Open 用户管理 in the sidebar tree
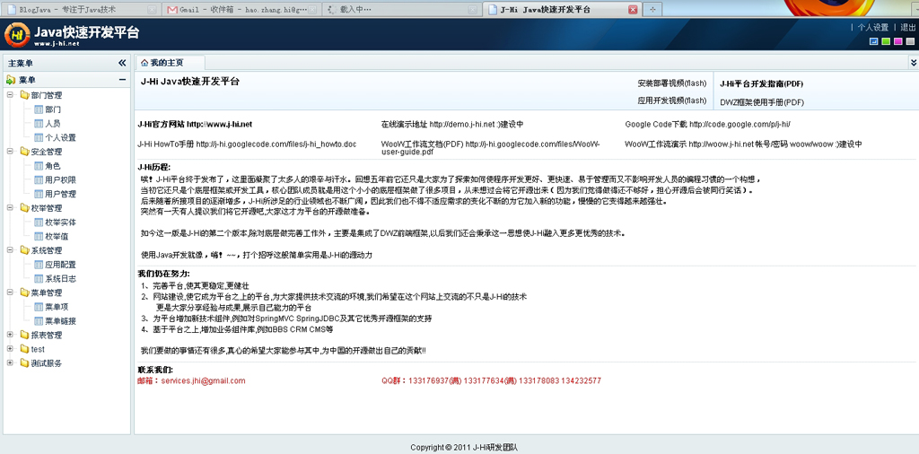The image size is (919, 454). pos(60,194)
